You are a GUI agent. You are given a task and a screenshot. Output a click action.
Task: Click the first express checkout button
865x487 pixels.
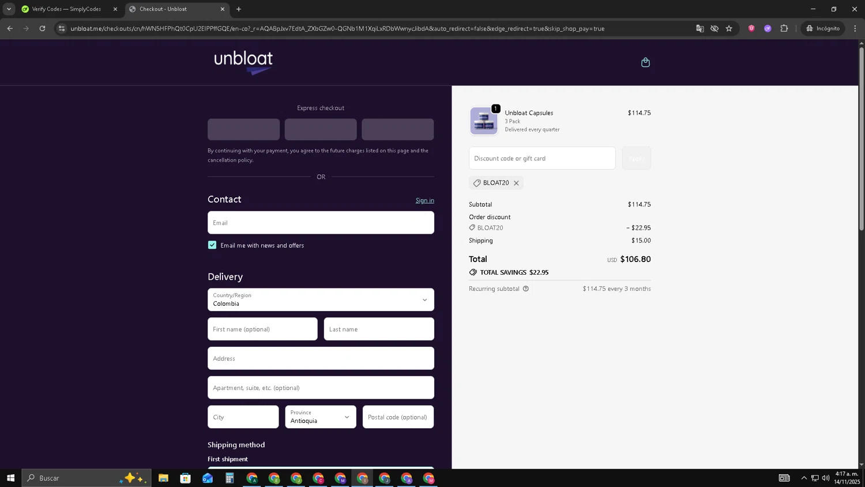(243, 129)
